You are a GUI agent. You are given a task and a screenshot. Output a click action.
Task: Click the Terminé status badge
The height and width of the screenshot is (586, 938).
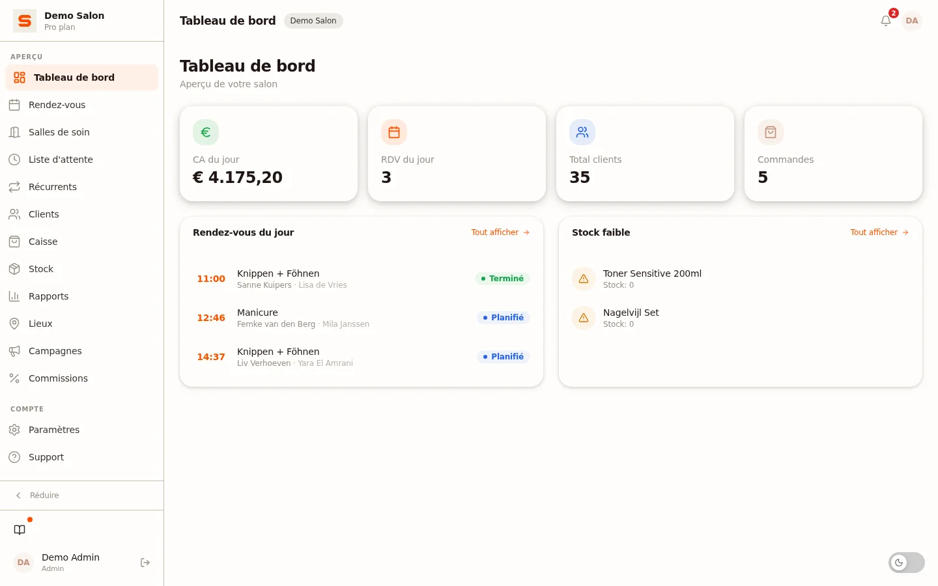[x=502, y=279]
